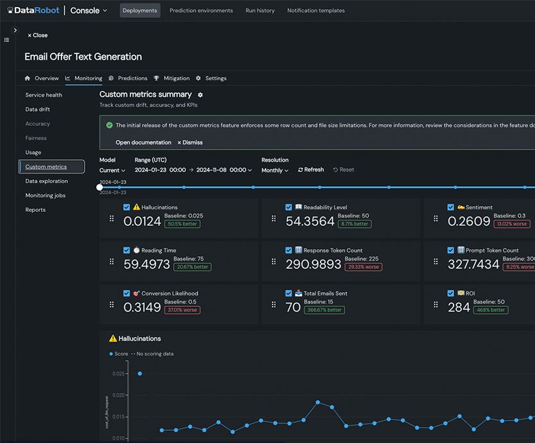
Task: Select the Usage menu item
Action: [x=33, y=152]
